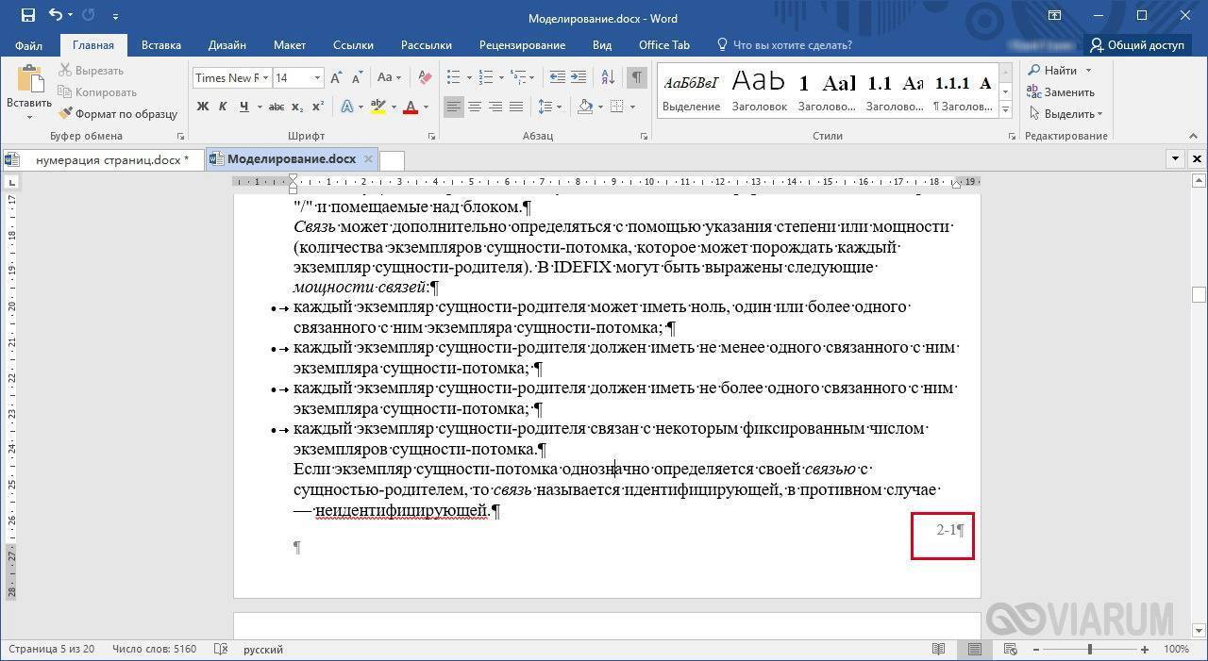Viewport: 1208px width, 661px height.
Task: Click the Format Painter (Формат по образцу) button
Action: pos(118,114)
